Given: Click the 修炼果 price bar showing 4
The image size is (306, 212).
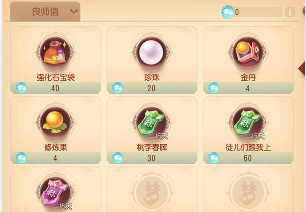Looking at the screenshot, I should pos(55,158).
